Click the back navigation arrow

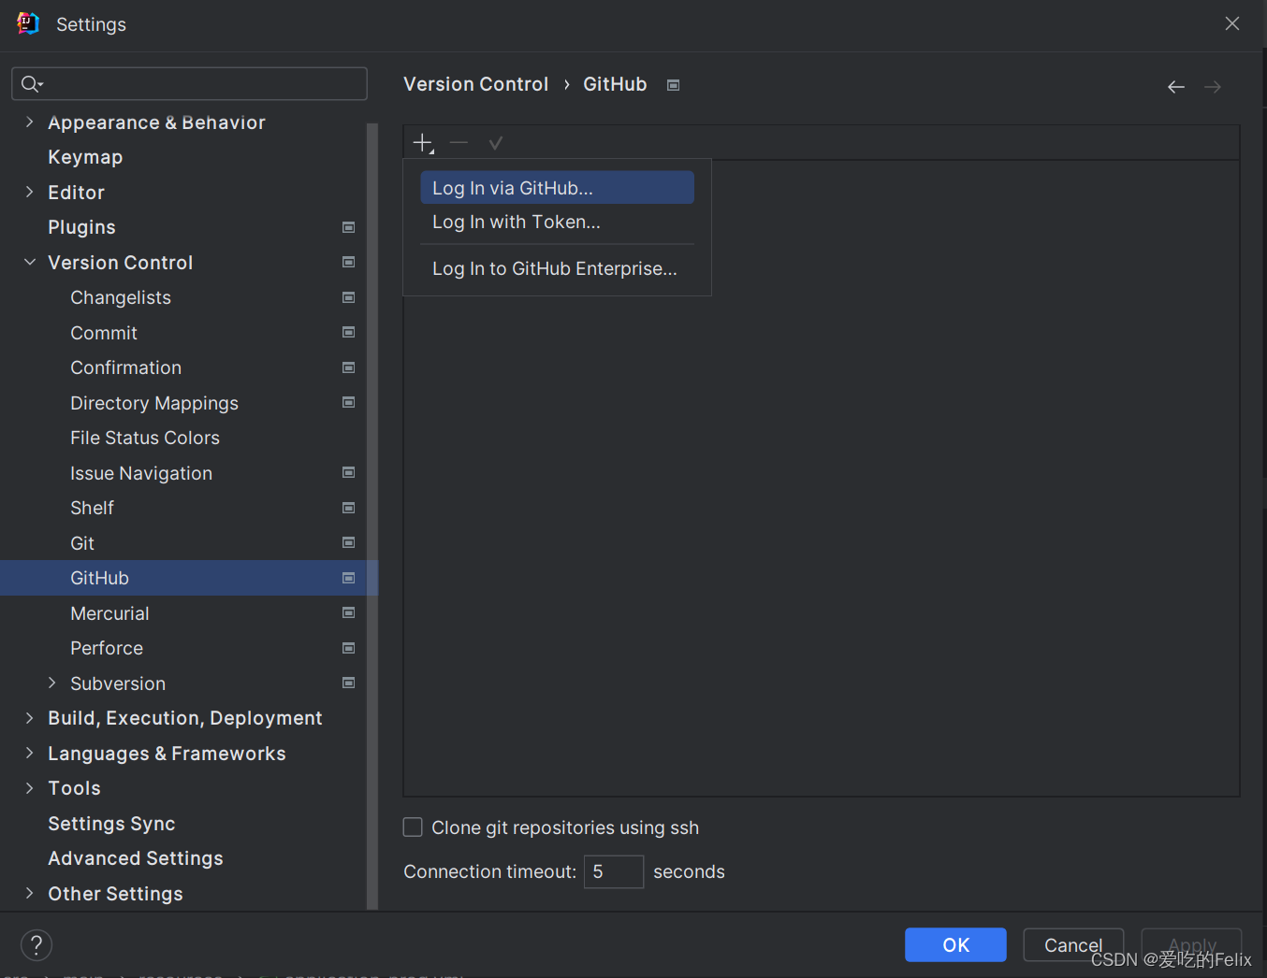click(1176, 87)
